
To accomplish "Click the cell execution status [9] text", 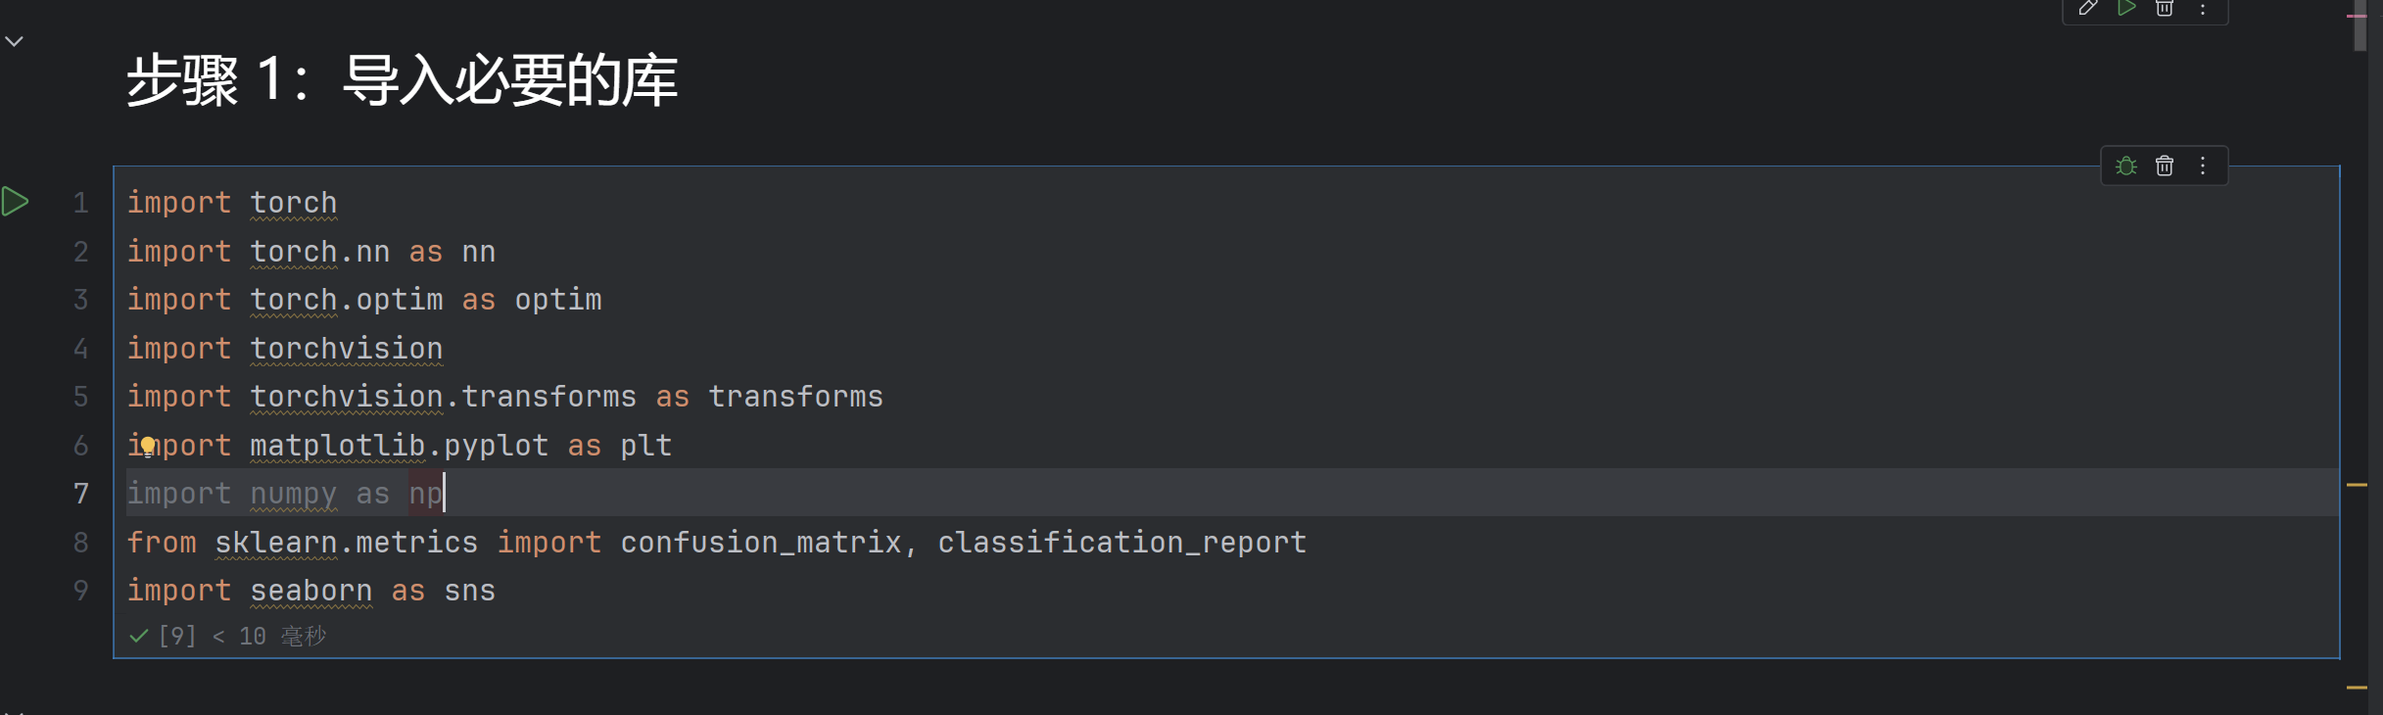I will [177, 637].
